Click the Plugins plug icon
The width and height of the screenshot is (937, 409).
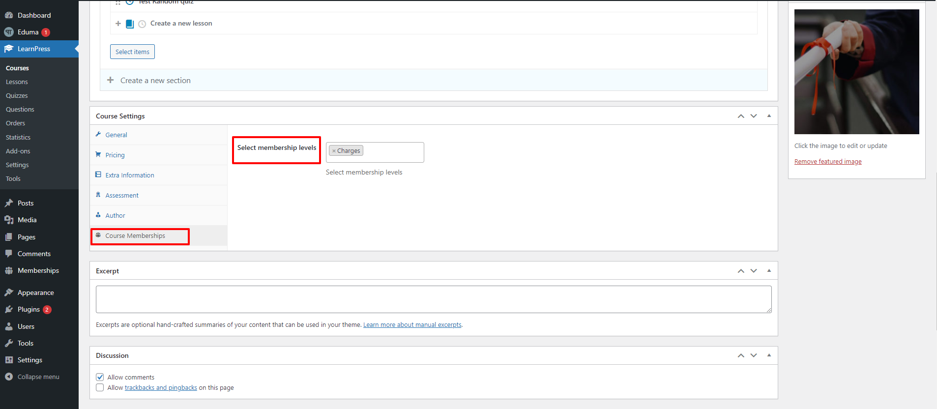pyautogui.click(x=9, y=309)
